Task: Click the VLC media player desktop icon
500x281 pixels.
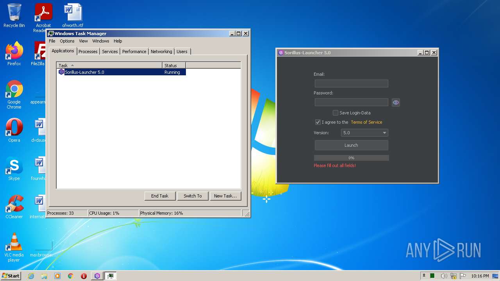Action: pyautogui.click(x=14, y=247)
